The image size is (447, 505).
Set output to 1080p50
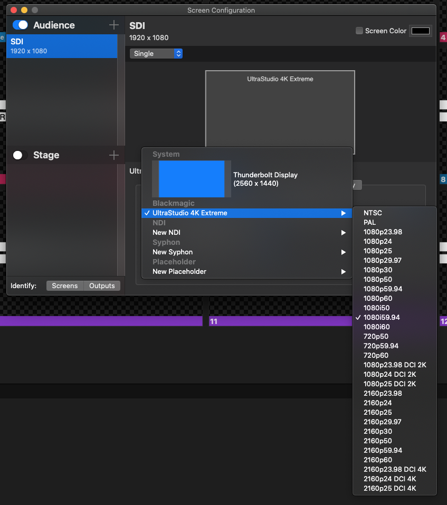tap(395, 280)
